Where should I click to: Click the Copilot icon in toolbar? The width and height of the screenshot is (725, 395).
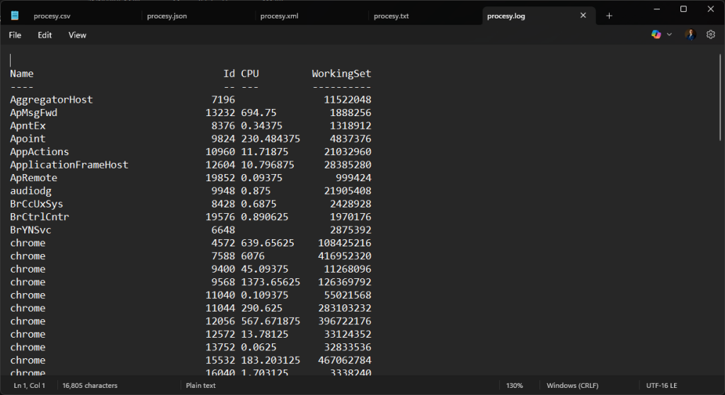656,35
